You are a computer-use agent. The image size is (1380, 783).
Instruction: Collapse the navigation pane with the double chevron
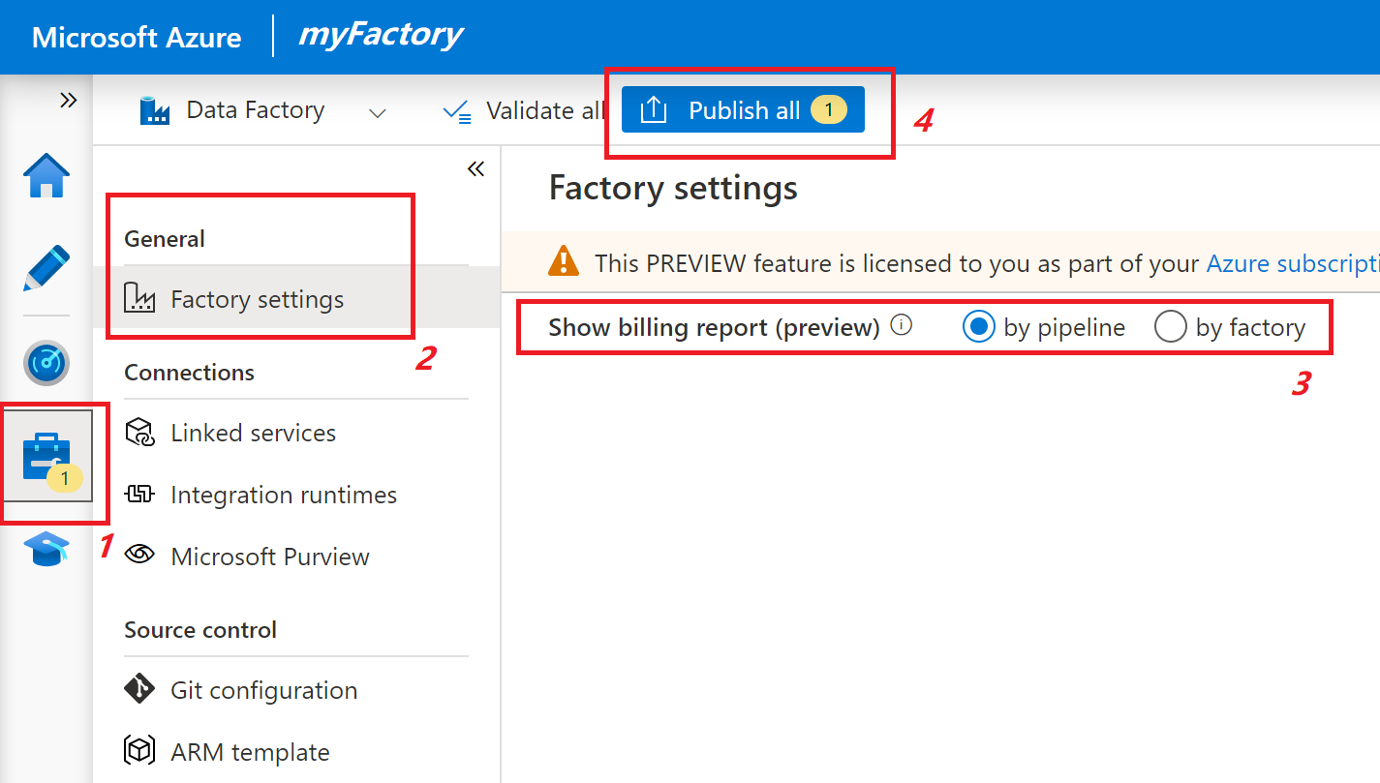tap(475, 168)
